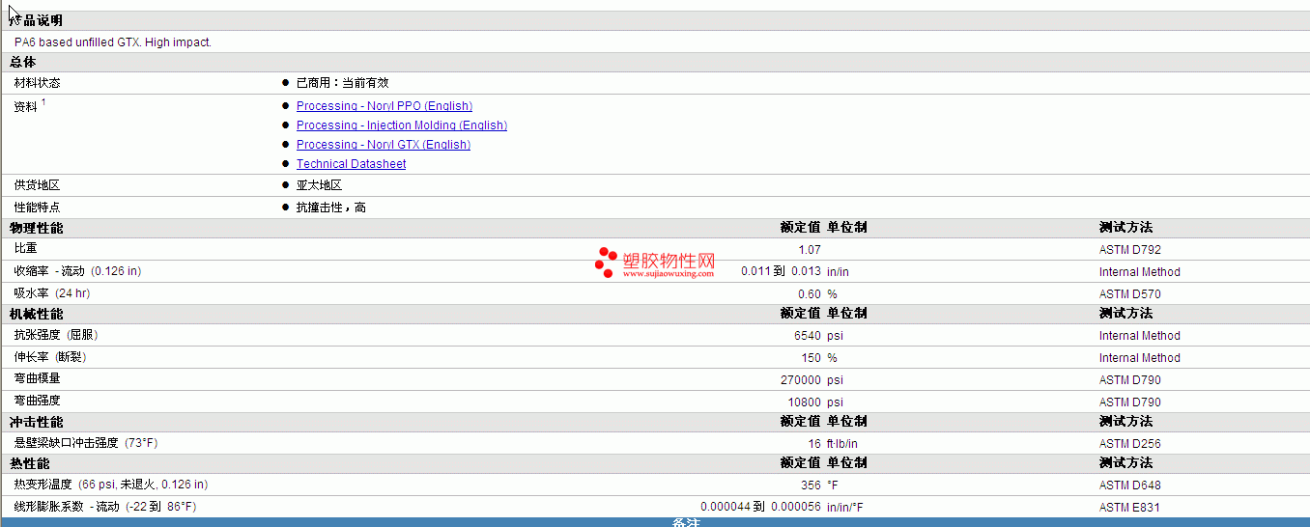Screen dimensions: 1310x527
Task: Click the 供货地区 row label
Action: pyautogui.click(x=38, y=185)
